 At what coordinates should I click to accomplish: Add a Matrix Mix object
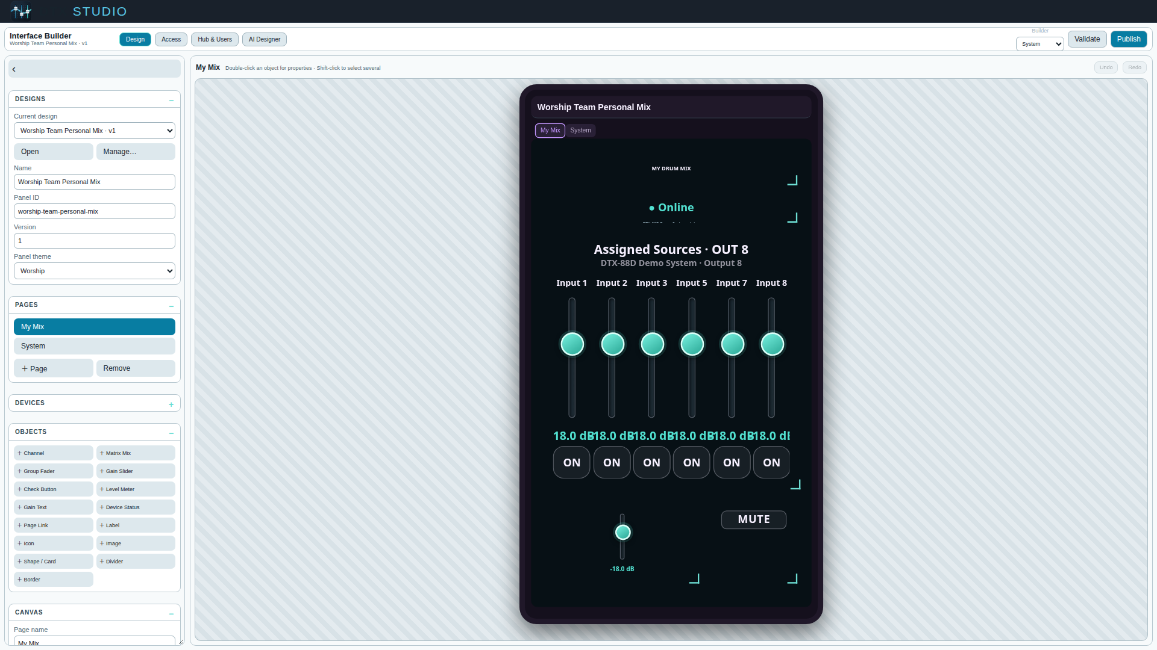(x=136, y=453)
